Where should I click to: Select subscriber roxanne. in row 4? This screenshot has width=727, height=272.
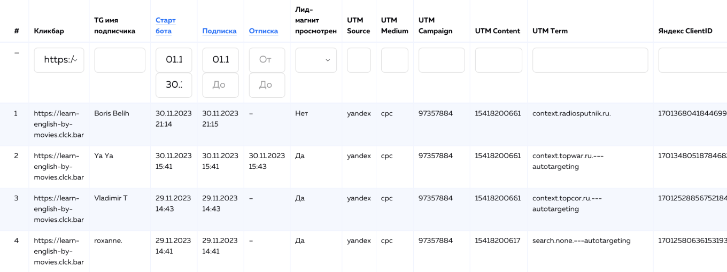pyautogui.click(x=108, y=240)
